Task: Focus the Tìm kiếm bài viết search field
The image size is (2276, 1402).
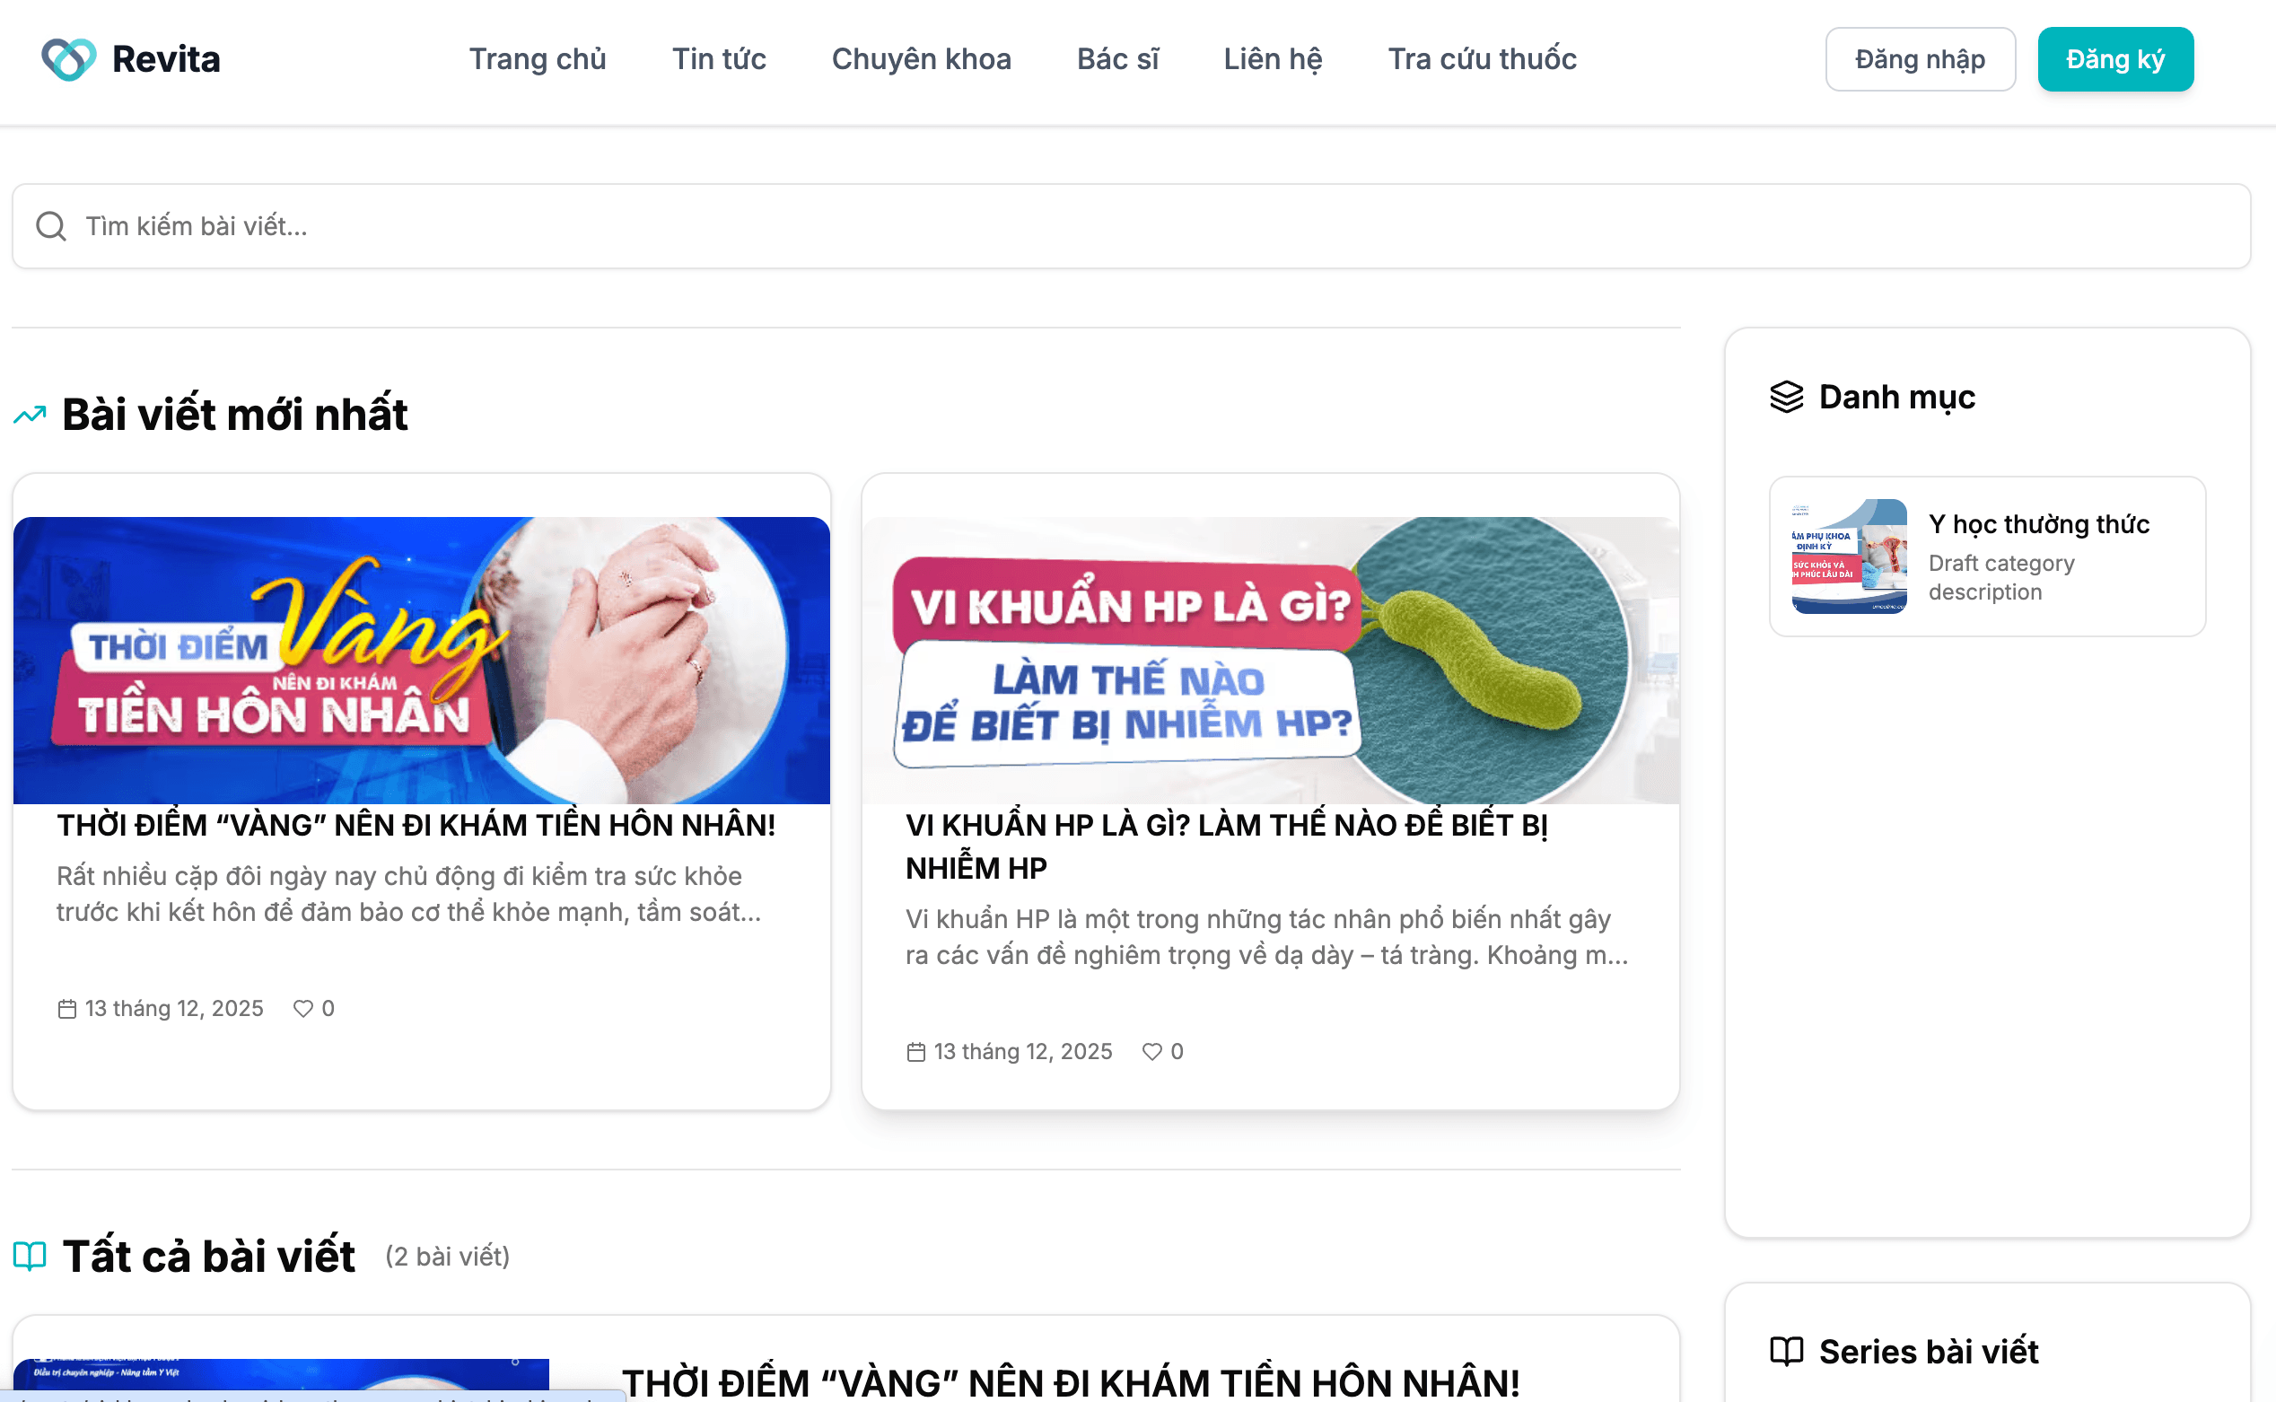Action: pos(1131,226)
